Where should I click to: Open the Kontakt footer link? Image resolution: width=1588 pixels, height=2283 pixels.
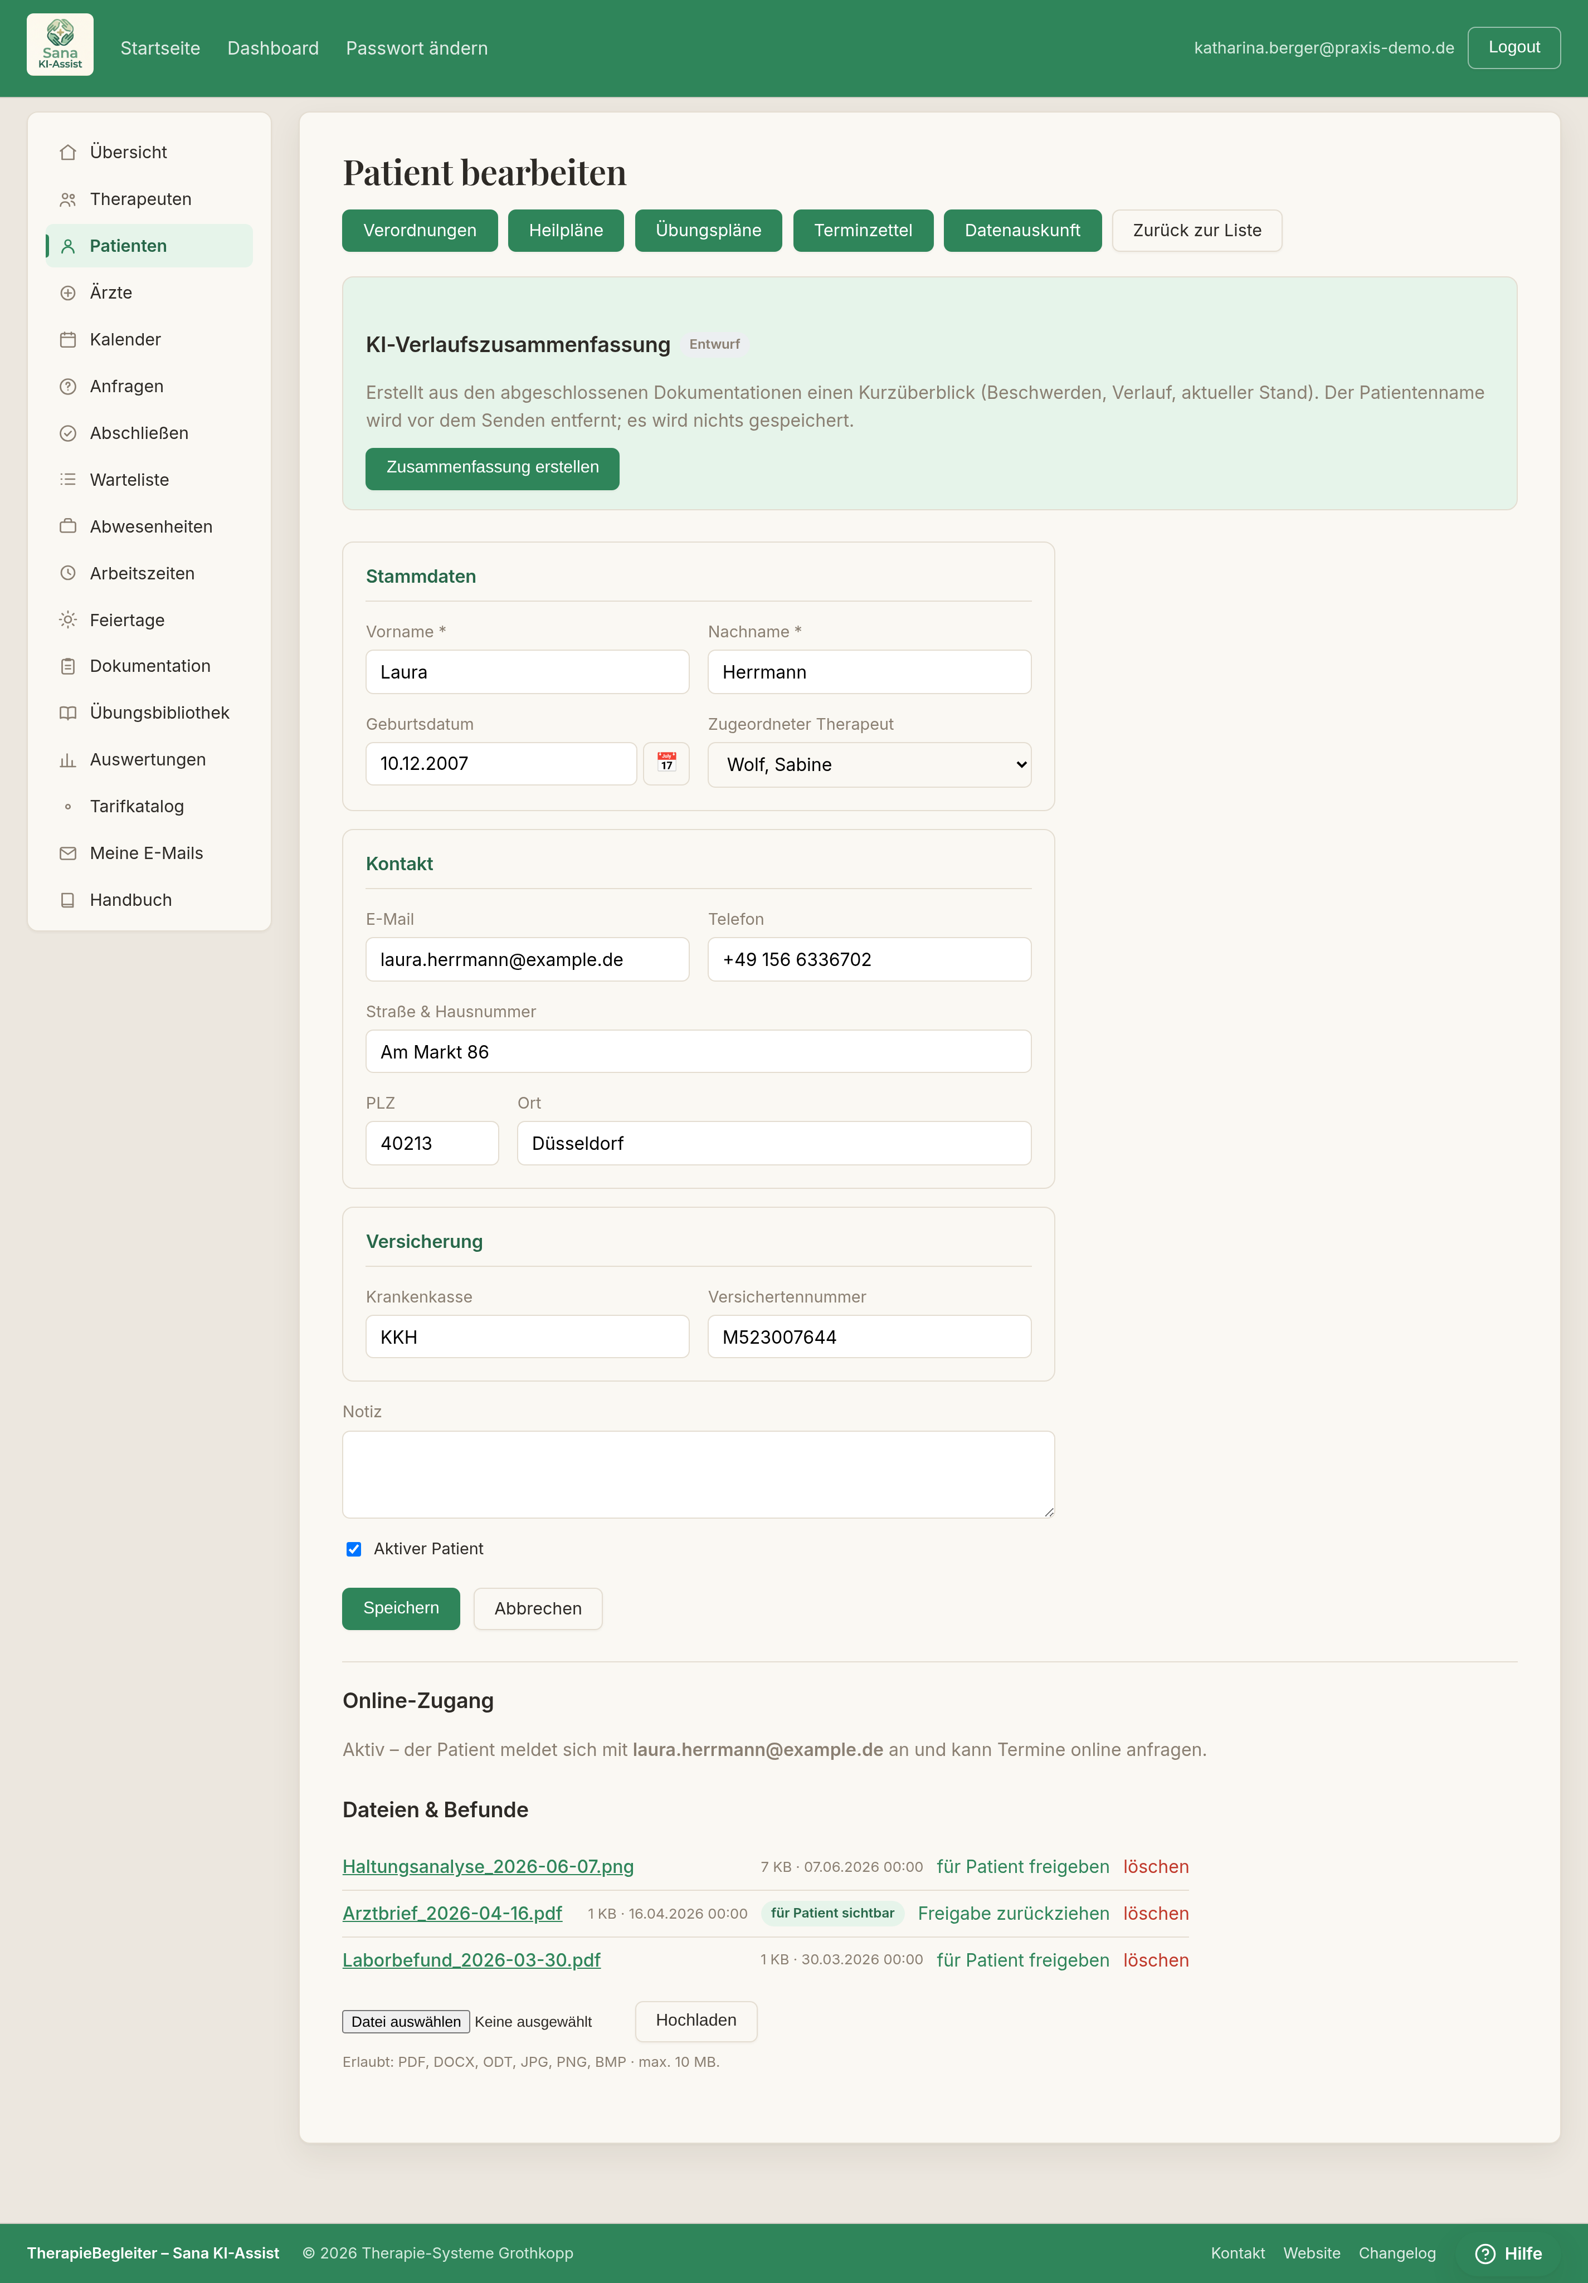click(x=1238, y=2253)
